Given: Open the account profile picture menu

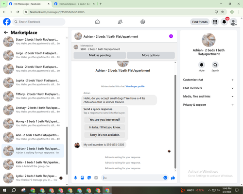Looking at the screenshot, I should 233,22.
